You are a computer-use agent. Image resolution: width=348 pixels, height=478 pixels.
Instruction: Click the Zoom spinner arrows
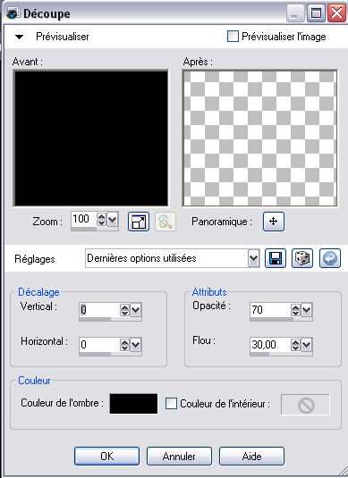click(x=101, y=219)
